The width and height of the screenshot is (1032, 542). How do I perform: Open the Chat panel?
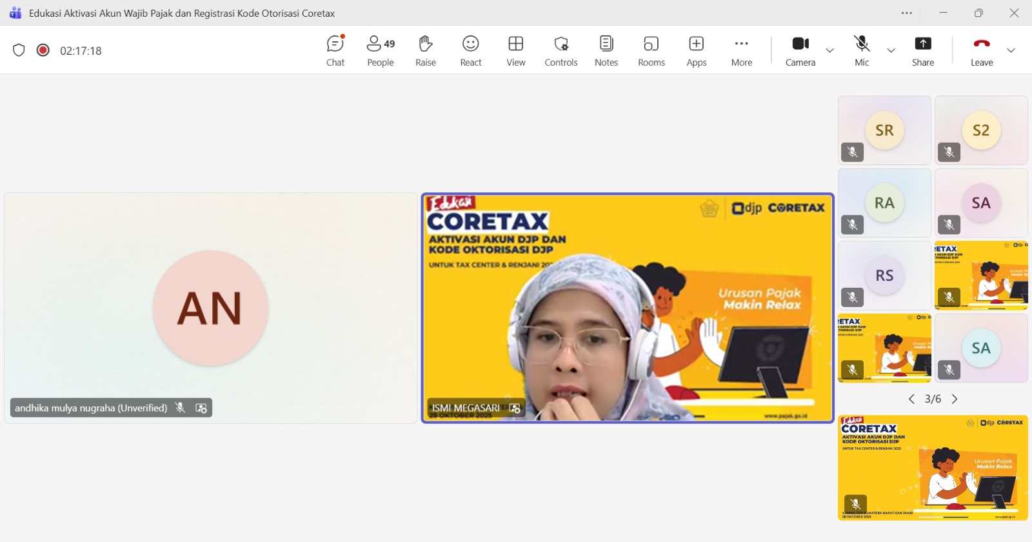[335, 50]
